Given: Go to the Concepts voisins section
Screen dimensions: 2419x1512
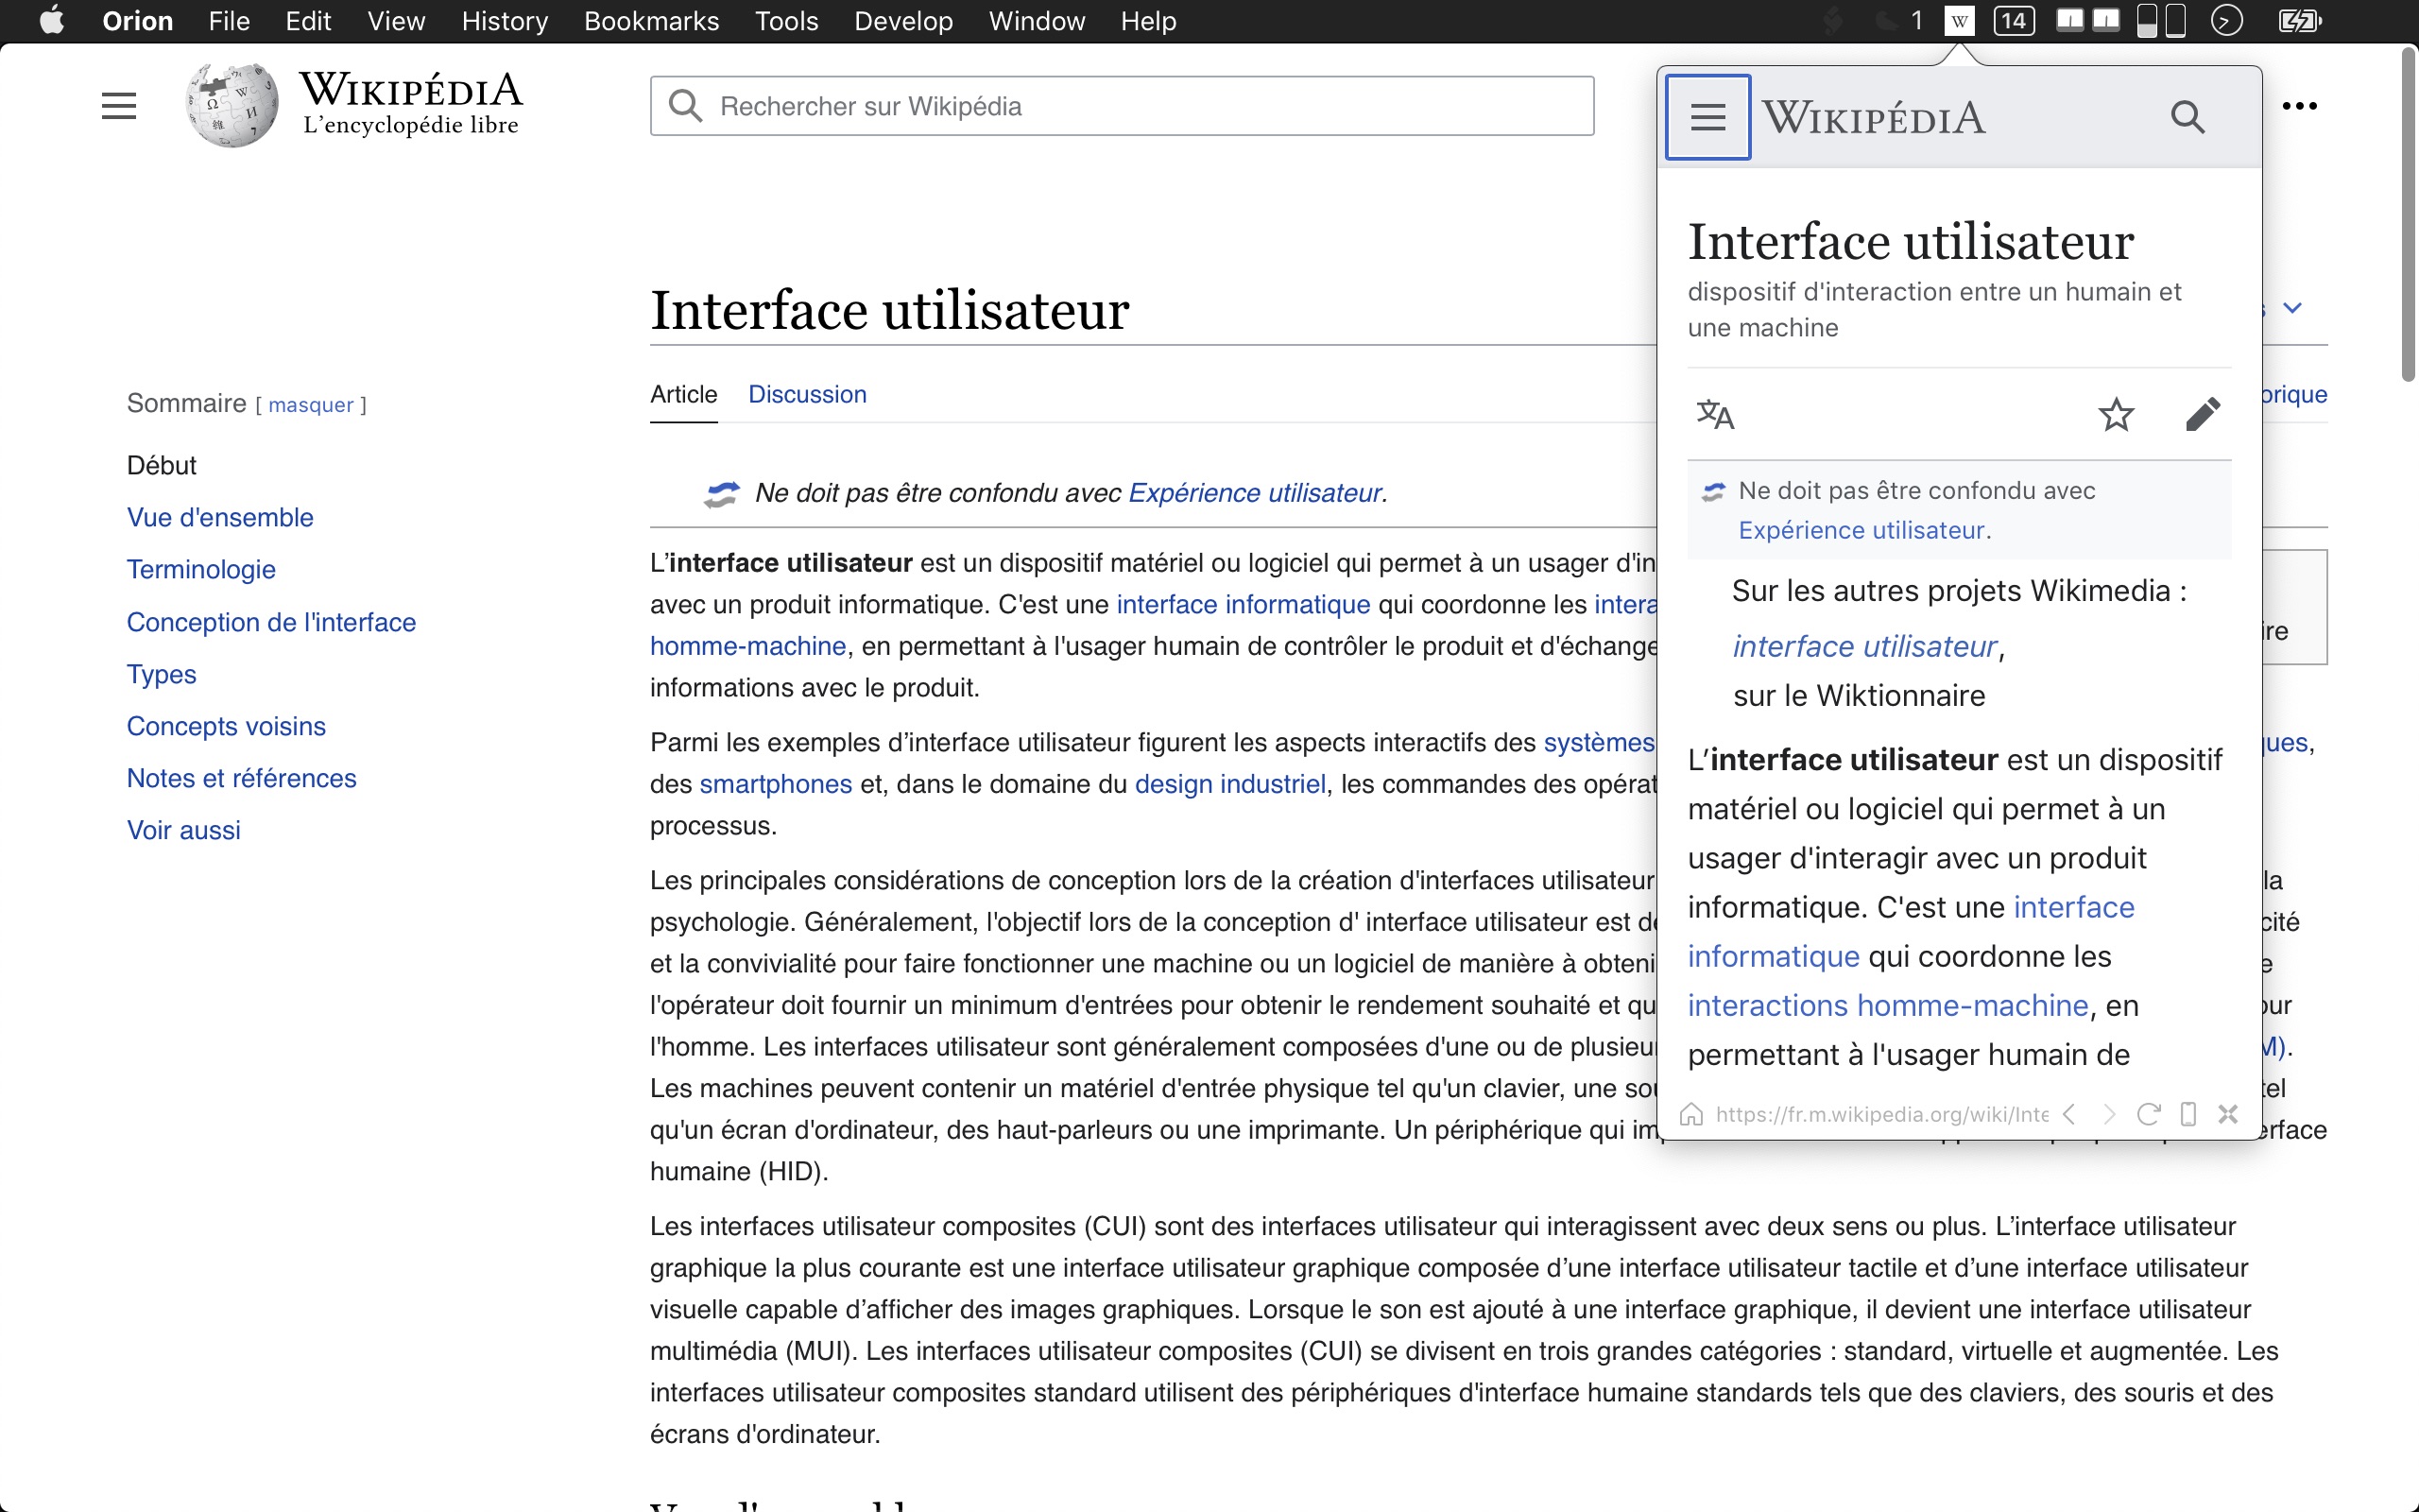Looking at the screenshot, I should pyautogui.click(x=226, y=726).
